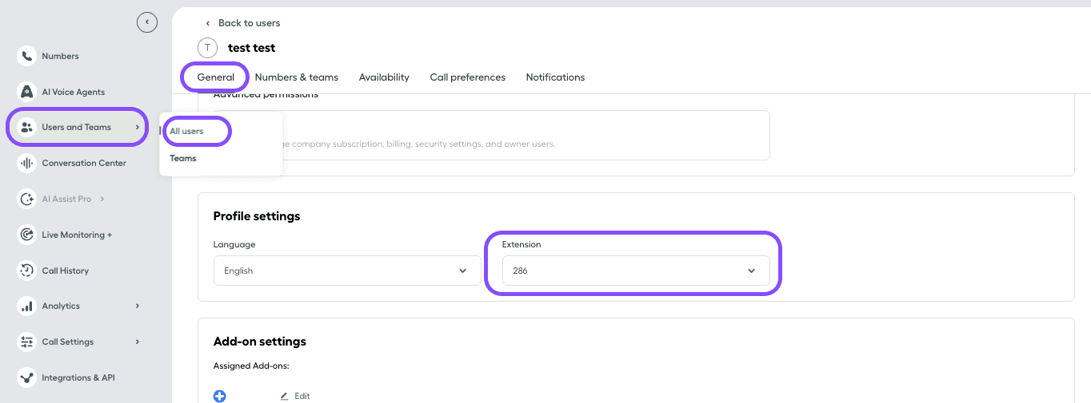
Task: Open the Live Monitoring + icon
Action: coord(27,235)
